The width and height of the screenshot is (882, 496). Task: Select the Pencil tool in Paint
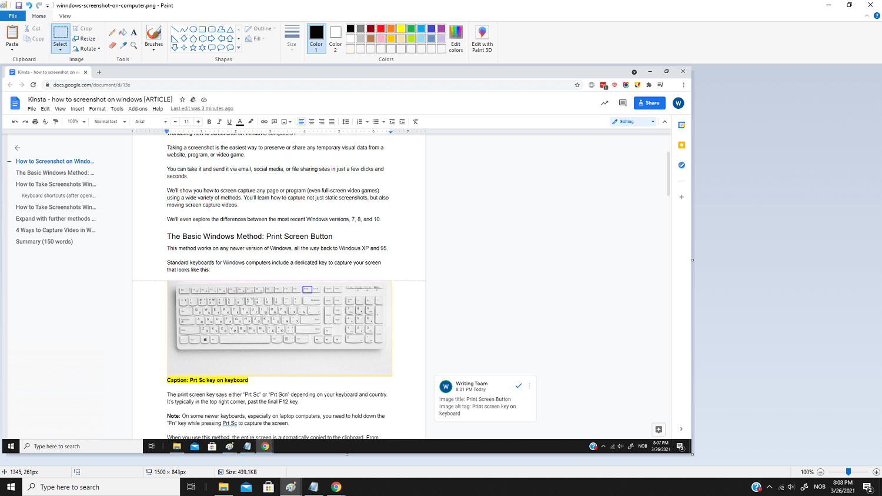112,32
